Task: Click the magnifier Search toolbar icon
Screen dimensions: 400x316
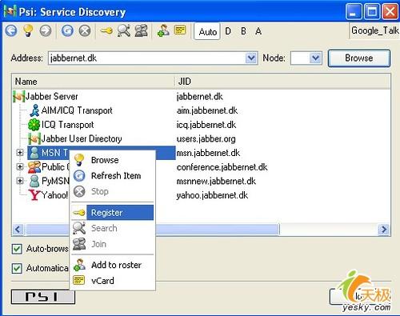Action: (124, 30)
